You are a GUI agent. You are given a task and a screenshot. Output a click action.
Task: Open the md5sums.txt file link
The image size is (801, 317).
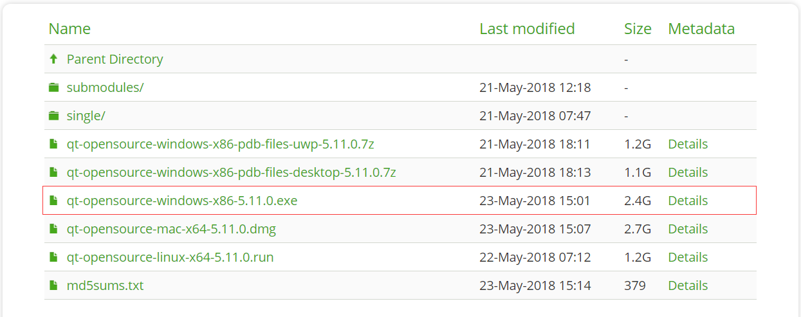105,285
